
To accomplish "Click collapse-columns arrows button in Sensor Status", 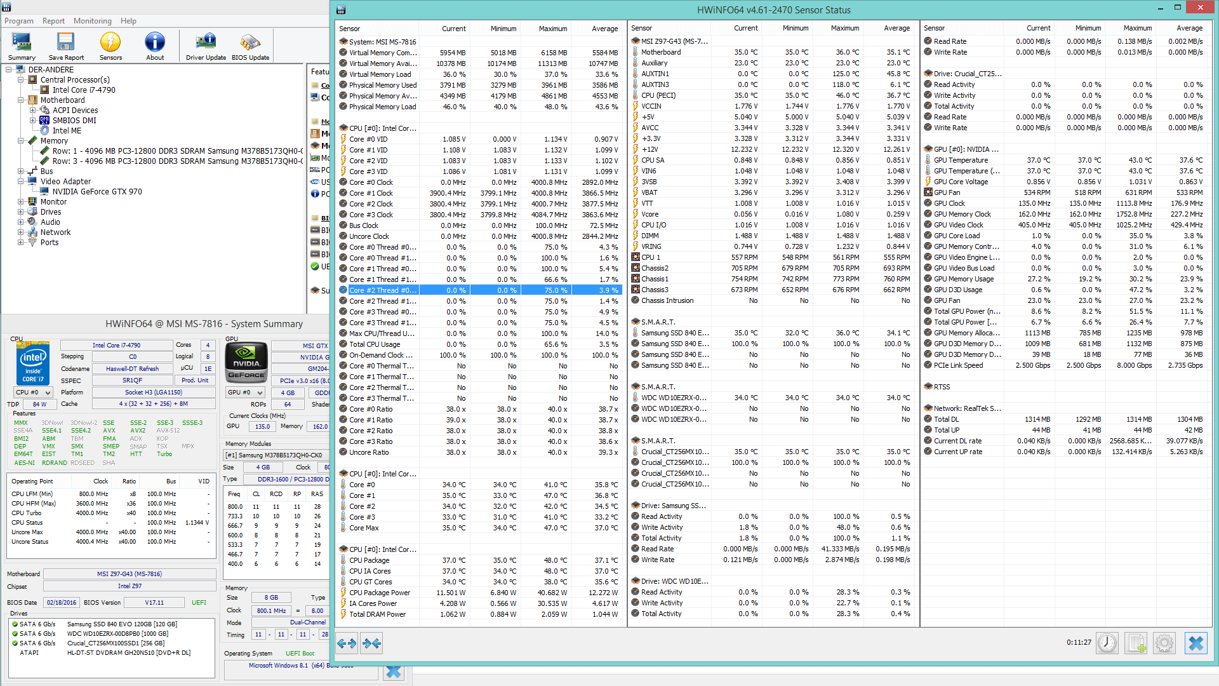I will tap(371, 643).
